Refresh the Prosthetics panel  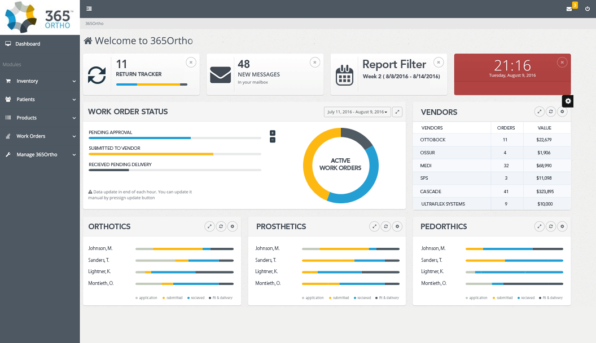pyautogui.click(x=386, y=226)
